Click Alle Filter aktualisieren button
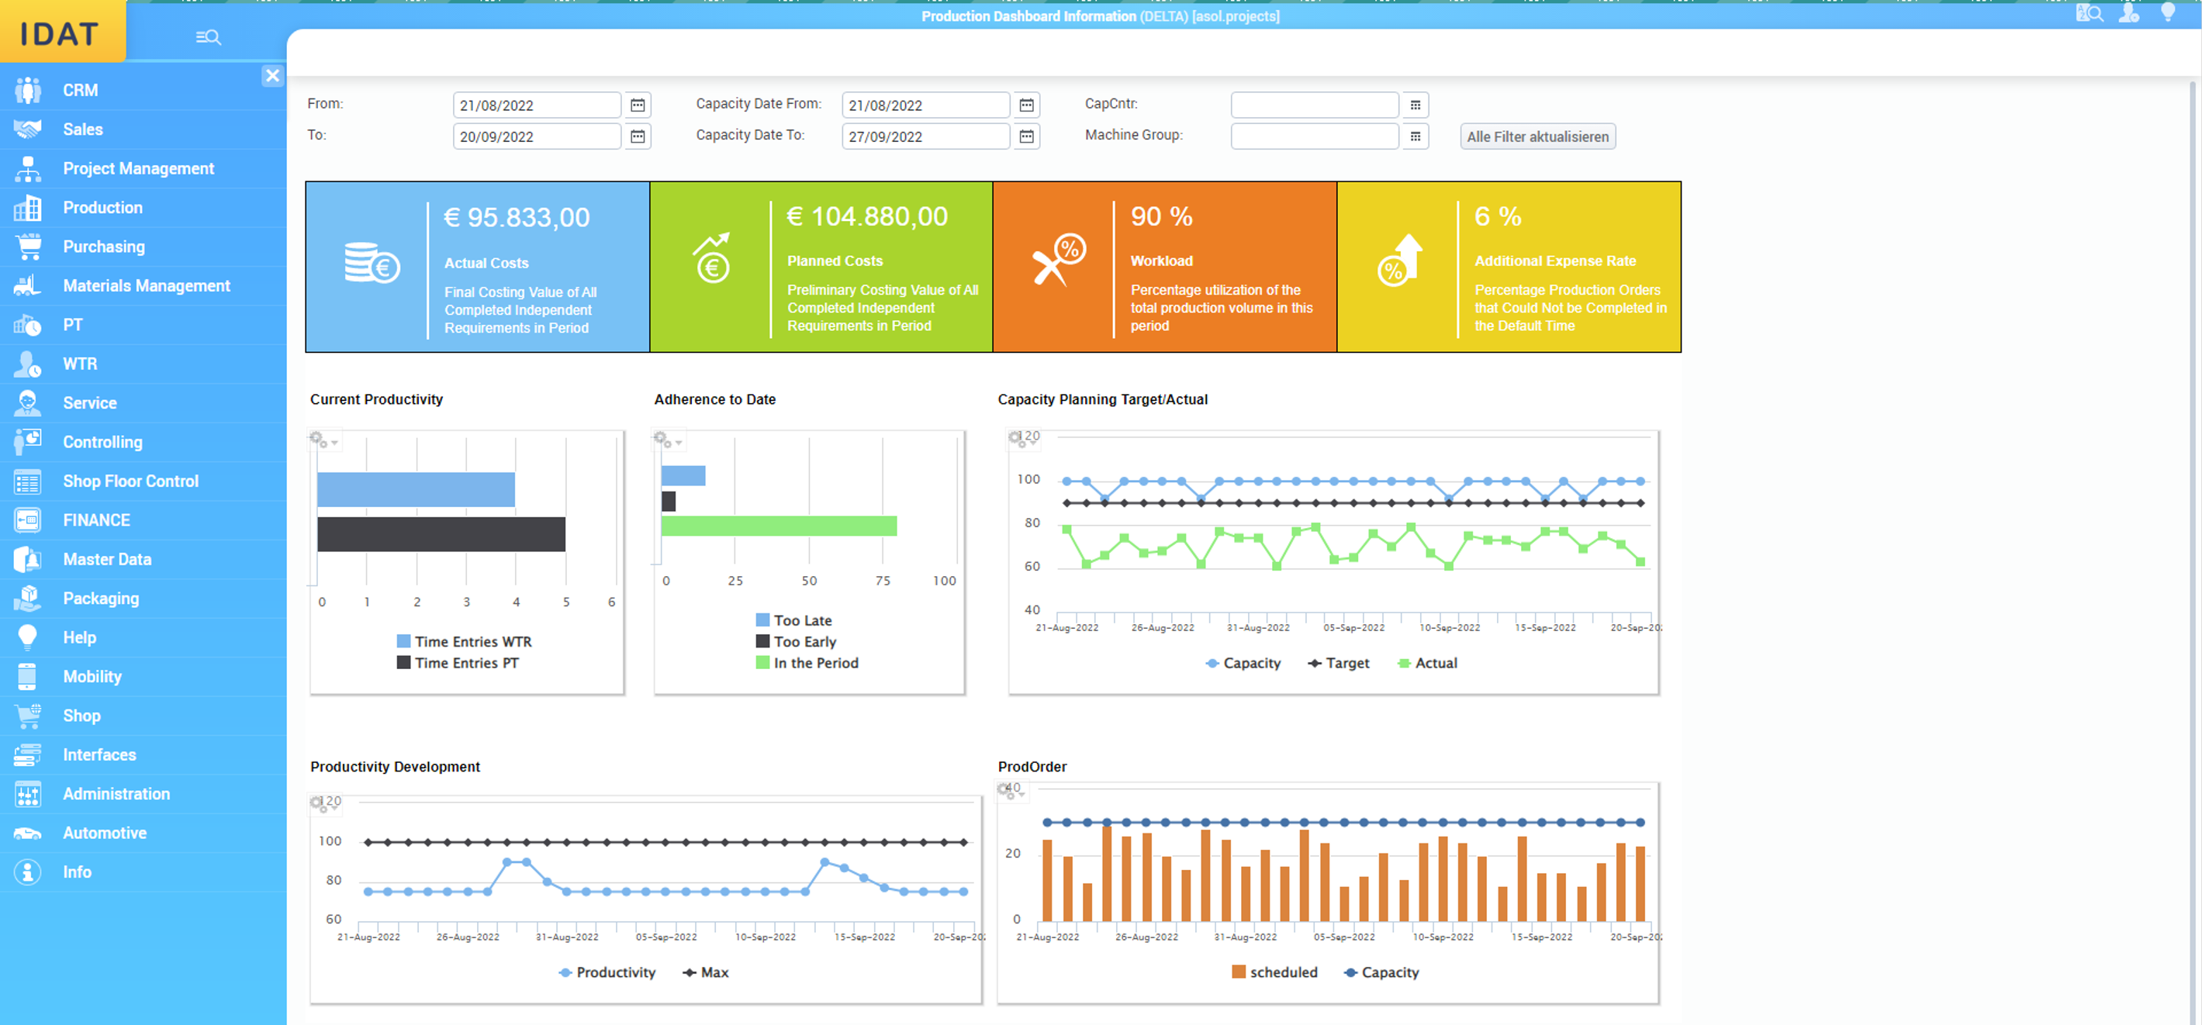This screenshot has height=1025, width=2202. 1537,136
